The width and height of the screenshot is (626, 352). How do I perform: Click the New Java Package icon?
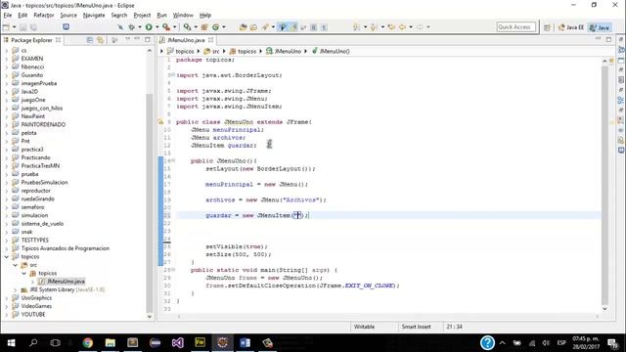pos(204,27)
